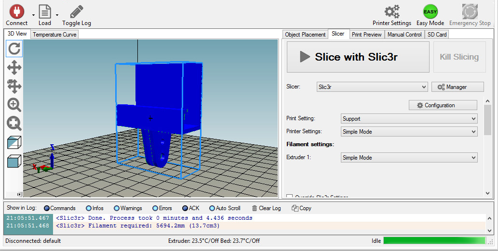Click the half-shaded cube view icon
The image size is (498, 251).
tap(14, 142)
